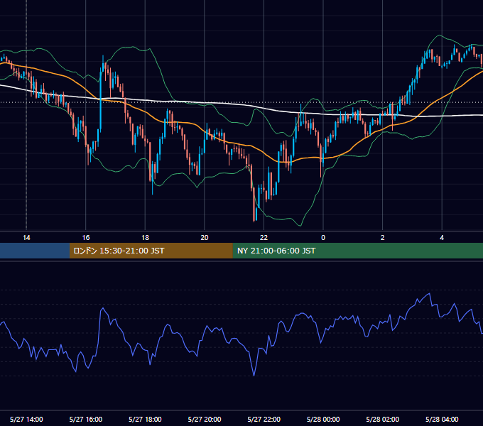
Task: Click the 16 hour label on price chart axis
Action: (86, 238)
